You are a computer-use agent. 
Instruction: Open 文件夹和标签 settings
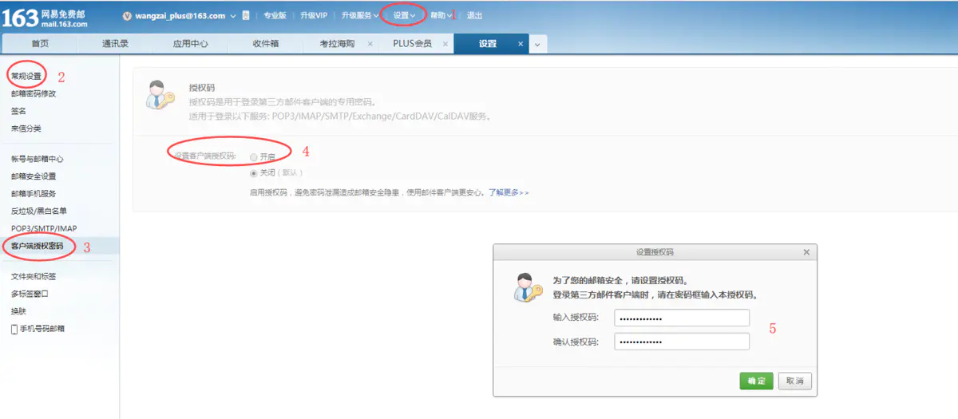pyautogui.click(x=34, y=276)
